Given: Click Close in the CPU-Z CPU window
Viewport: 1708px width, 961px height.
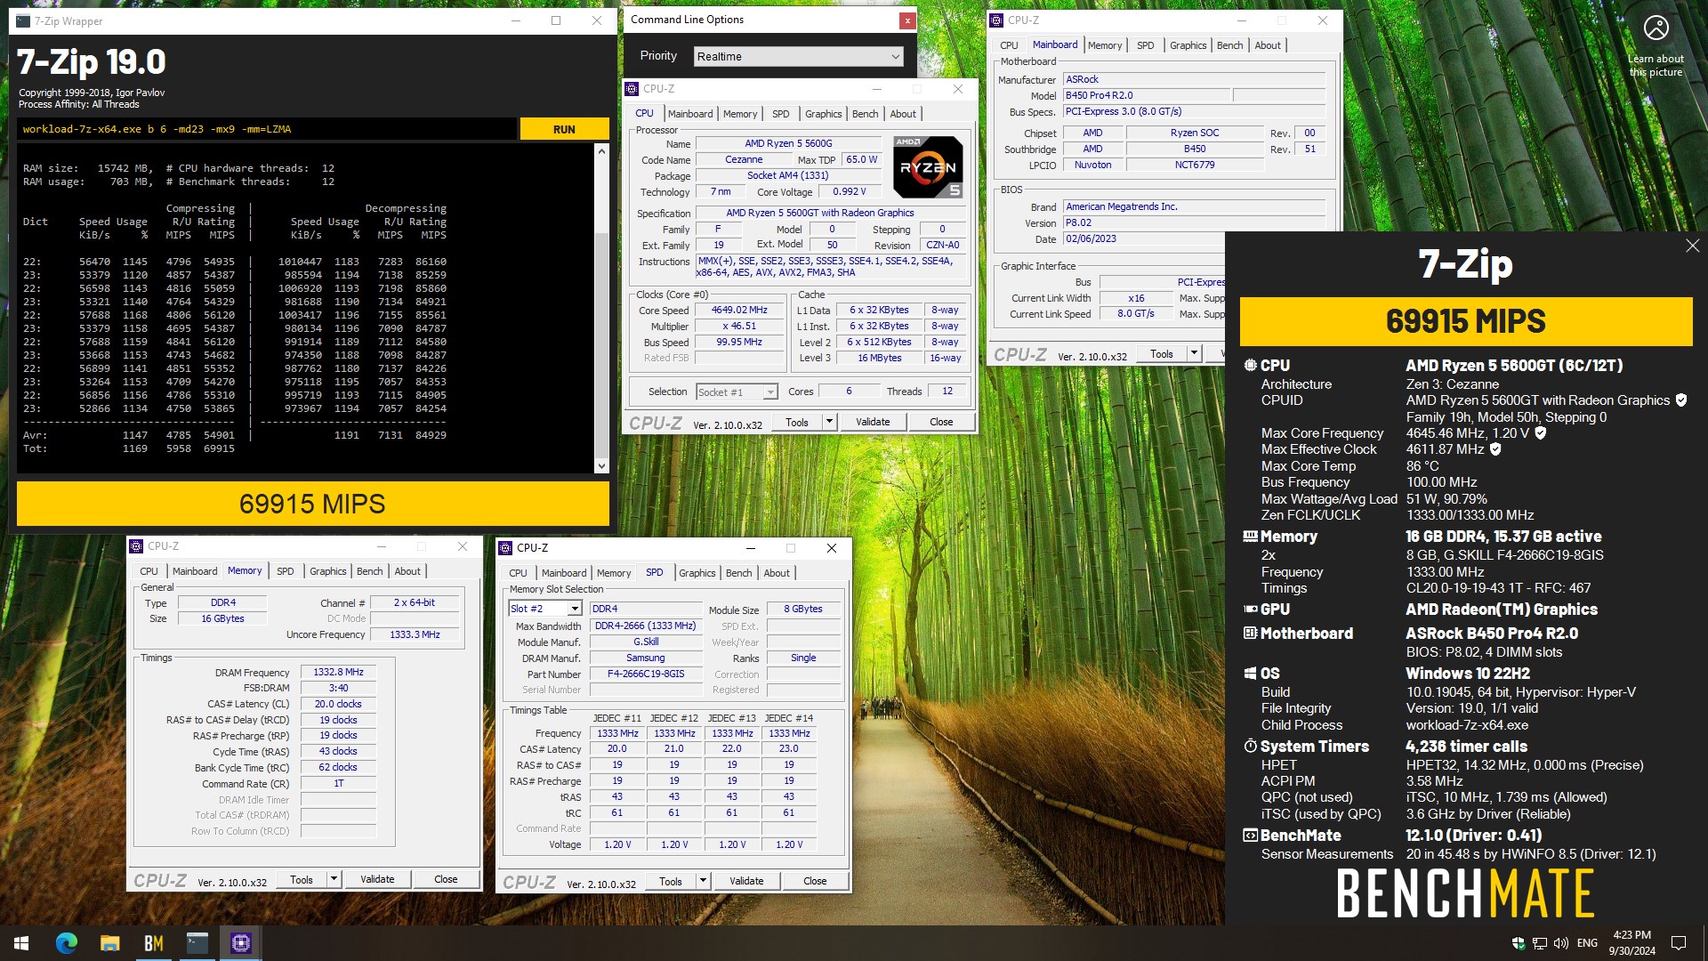Looking at the screenshot, I should point(941,422).
